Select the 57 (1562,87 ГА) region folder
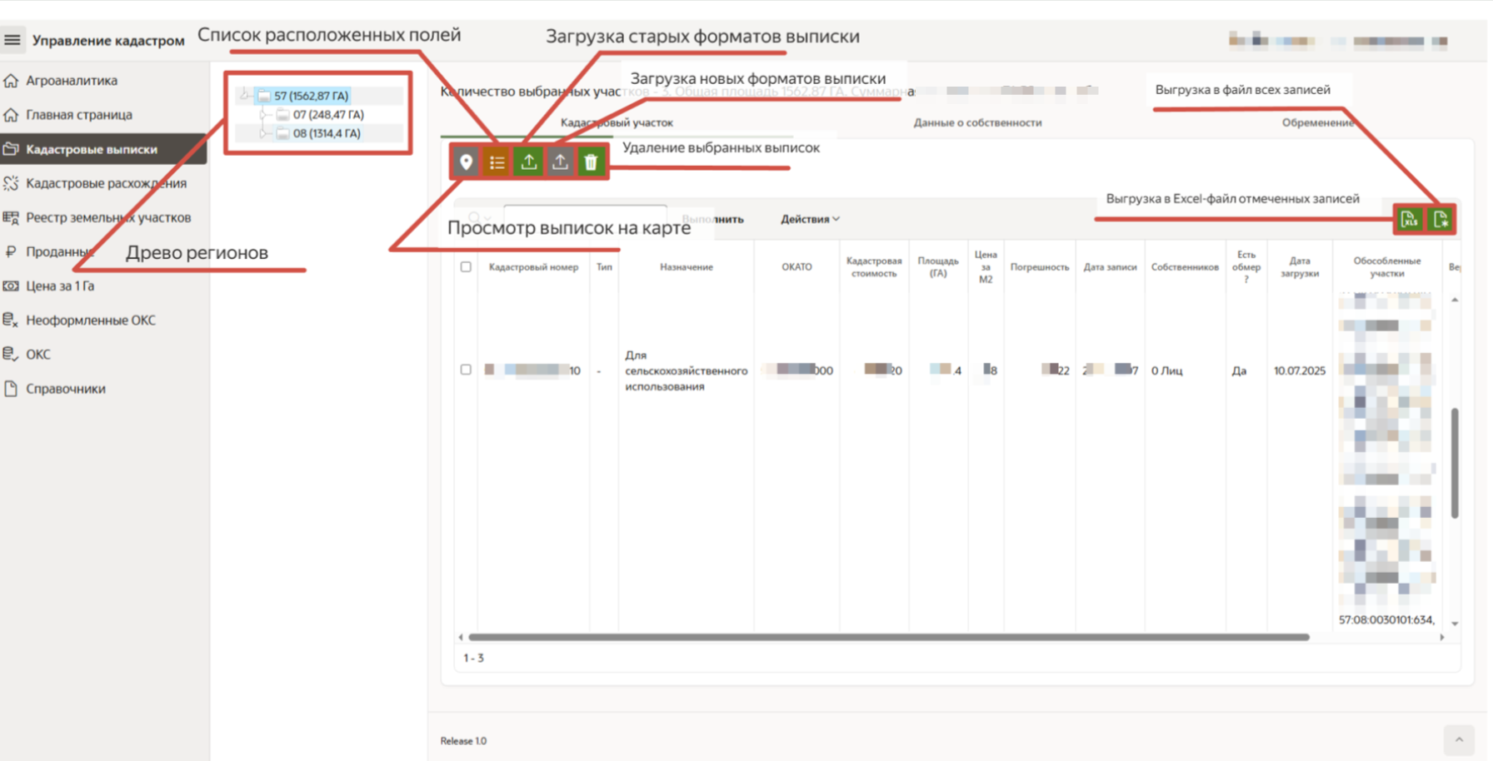Image resolution: width=1493 pixels, height=761 pixels. click(x=310, y=96)
